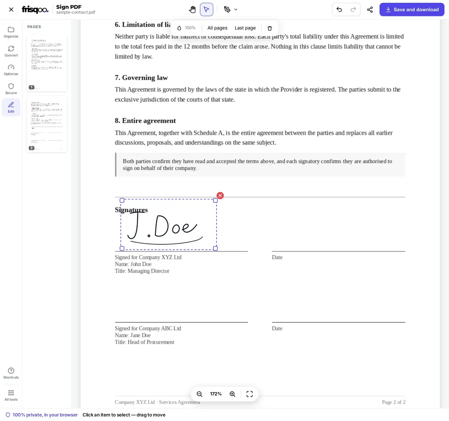The image size is (449, 421).
Task: Click 'Page 2 of 2' footer text
Action: (x=393, y=402)
